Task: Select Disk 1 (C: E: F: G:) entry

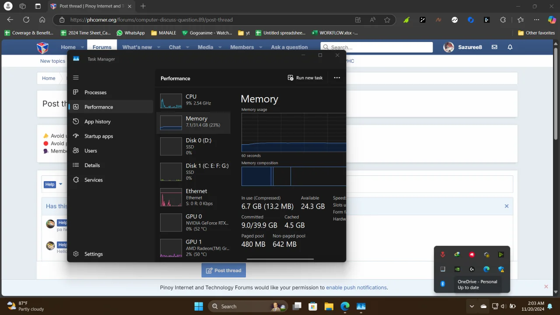Action: tap(193, 171)
